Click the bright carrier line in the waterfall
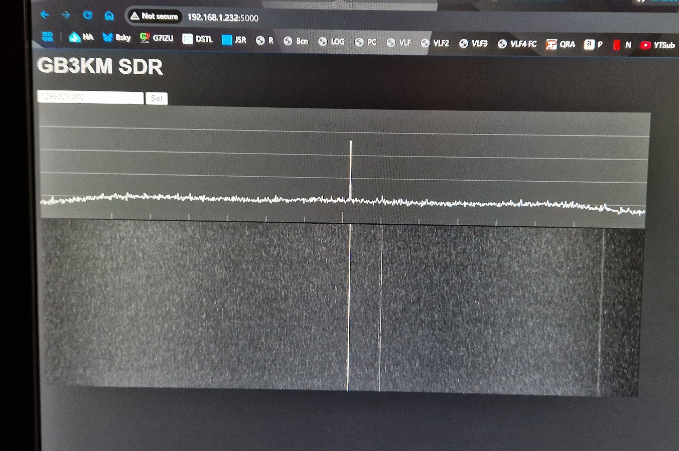The height and width of the screenshot is (451, 679). (349, 307)
